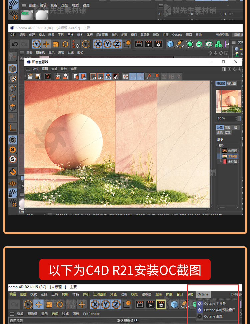Click the PSR reset icon in the R23 toolbar

coord(76,44)
